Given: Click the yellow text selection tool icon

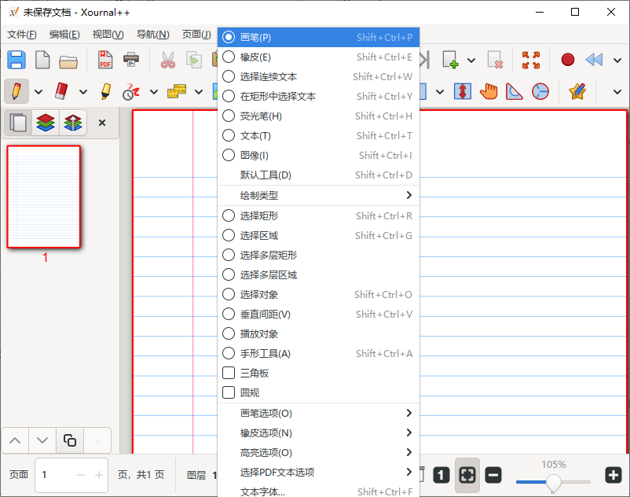Looking at the screenshot, I should point(177,91).
